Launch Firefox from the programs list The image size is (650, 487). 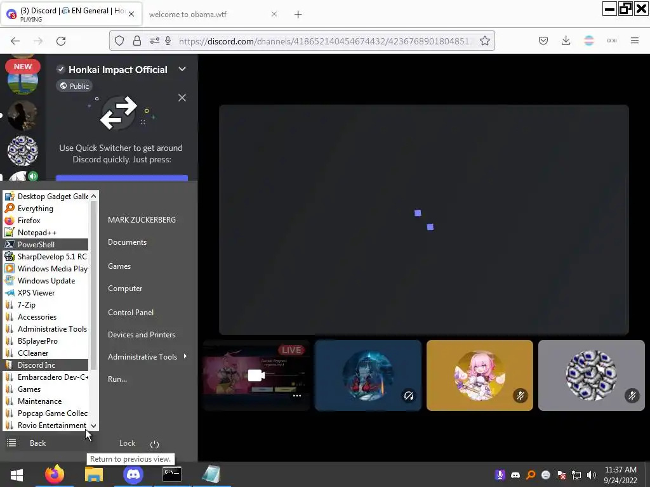tap(46, 220)
